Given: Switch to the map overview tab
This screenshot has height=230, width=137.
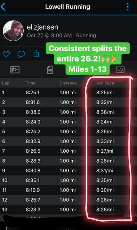Looking at the screenshot, I should click(x=15, y=70).
